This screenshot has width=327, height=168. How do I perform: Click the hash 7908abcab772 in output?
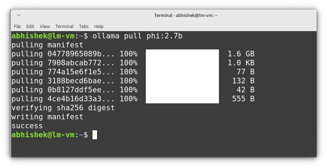[72, 63]
